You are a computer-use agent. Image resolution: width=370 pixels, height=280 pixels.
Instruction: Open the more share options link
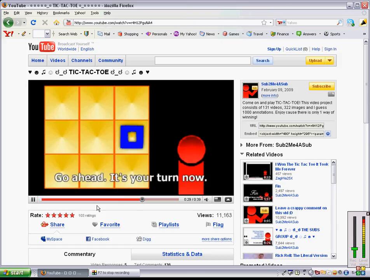click(x=216, y=239)
